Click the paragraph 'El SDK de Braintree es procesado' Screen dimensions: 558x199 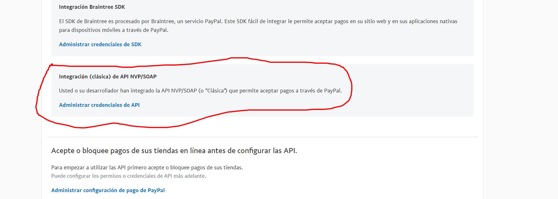[258, 26]
